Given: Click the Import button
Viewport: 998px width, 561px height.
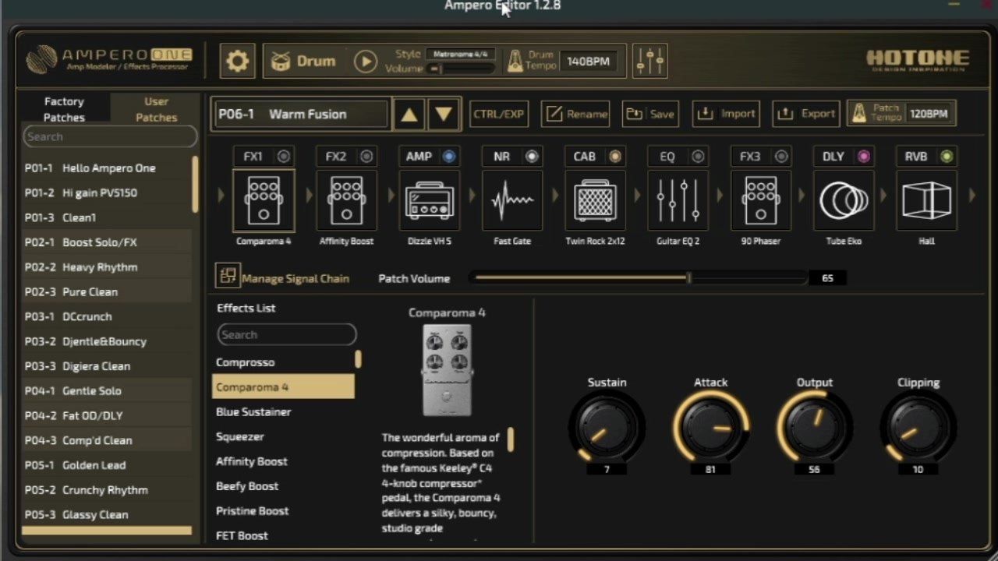Looking at the screenshot, I should [x=725, y=114].
